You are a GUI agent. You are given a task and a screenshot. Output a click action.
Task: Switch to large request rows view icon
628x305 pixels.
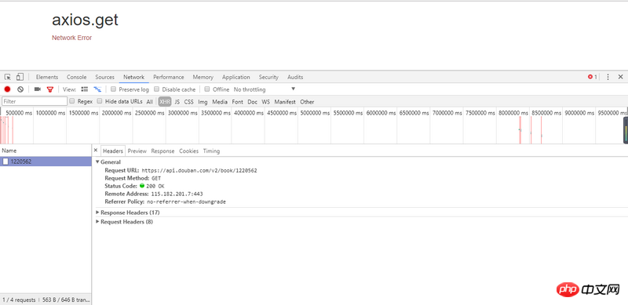tap(85, 89)
